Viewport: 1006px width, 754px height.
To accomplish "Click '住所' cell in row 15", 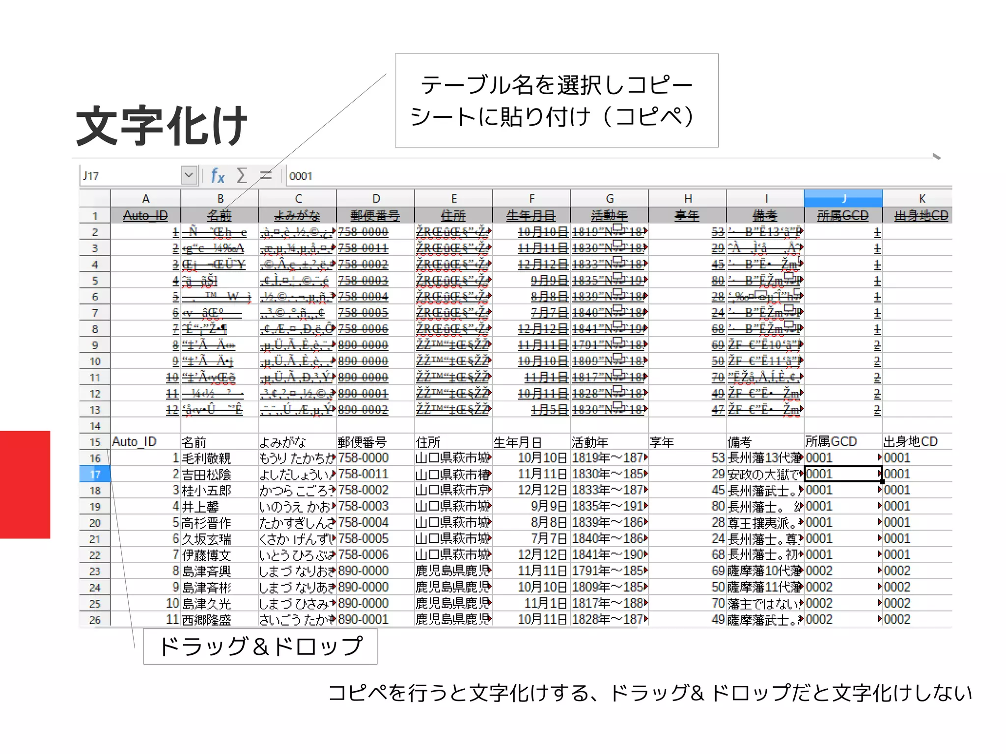I will coord(454,442).
